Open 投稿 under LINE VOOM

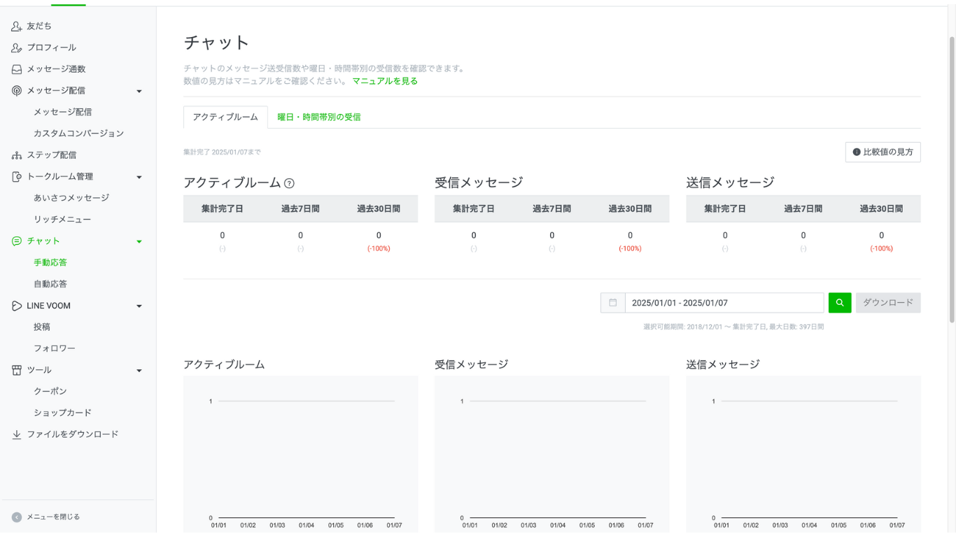42,327
